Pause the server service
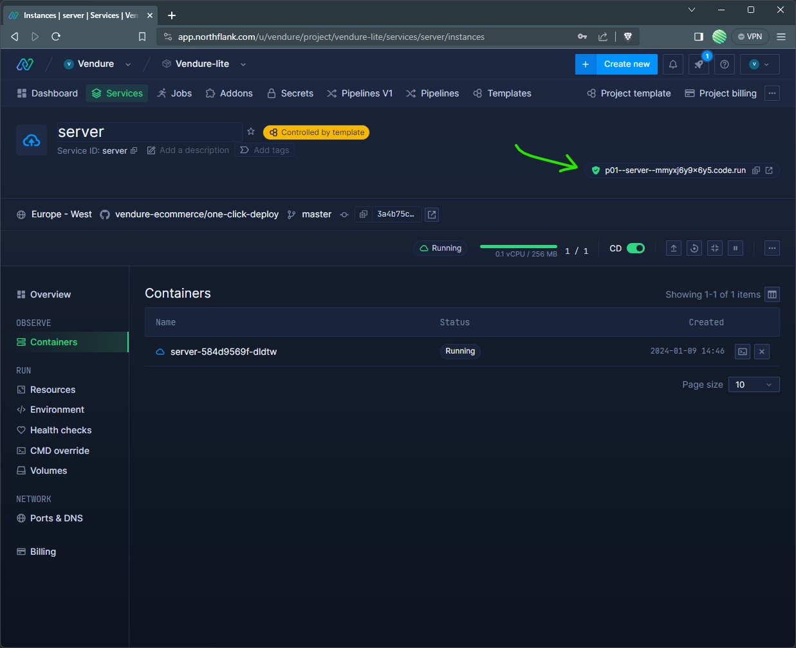Viewport: 796px width, 648px height. (736, 248)
